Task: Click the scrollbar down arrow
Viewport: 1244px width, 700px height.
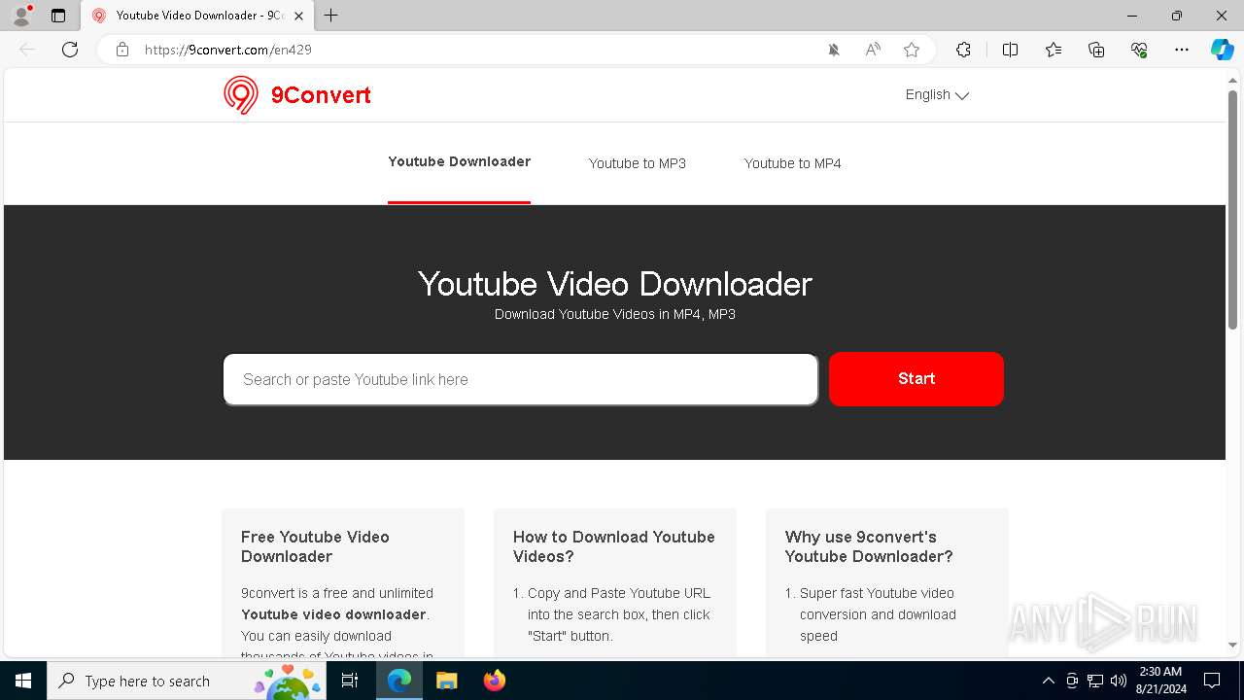Action: [x=1232, y=645]
